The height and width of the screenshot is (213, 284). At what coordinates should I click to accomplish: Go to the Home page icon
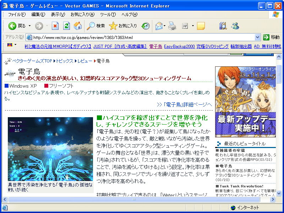coord(78,26)
